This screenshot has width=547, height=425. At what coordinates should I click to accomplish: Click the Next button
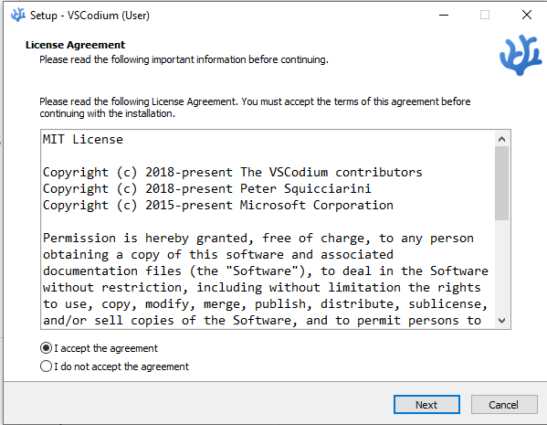426,405
